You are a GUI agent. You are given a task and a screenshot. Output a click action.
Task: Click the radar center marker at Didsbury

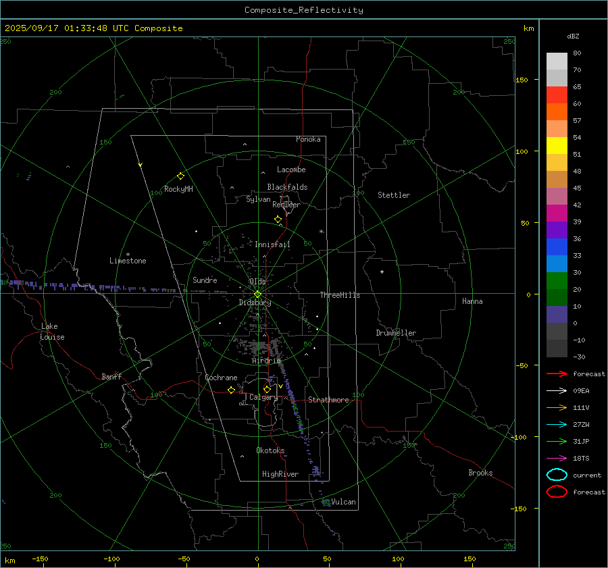[257, 294]
